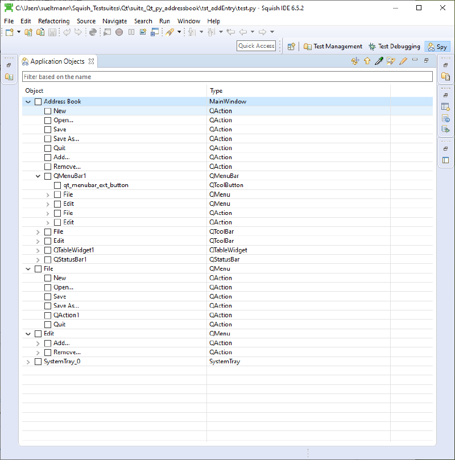Click the highlight object up-arrow icon
This screenshot has height=460, width=455.
tap(367, 61)
